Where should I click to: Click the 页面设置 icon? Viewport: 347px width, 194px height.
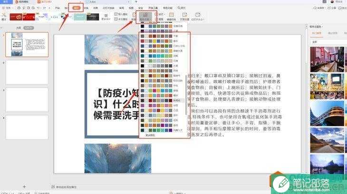tap(184, 17)
